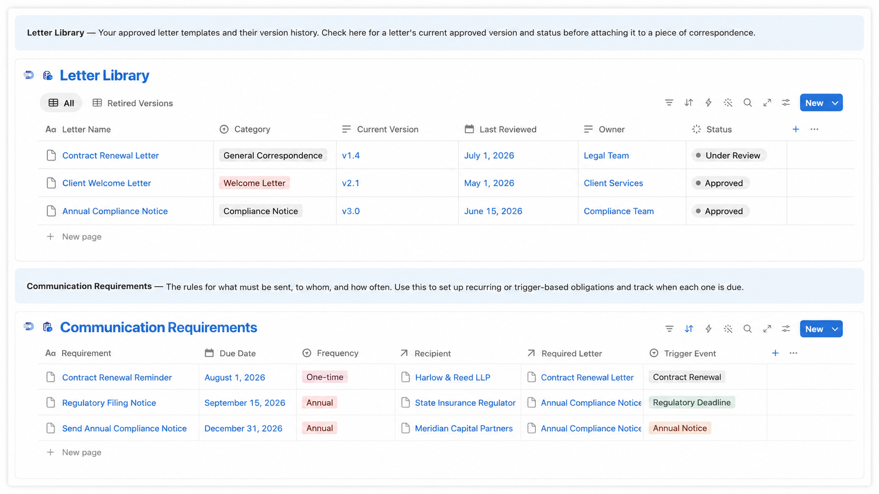The width and height of the screenshot is (879, 494).
Task: Click New button in Communication Requirements
Action: point(814,329)
